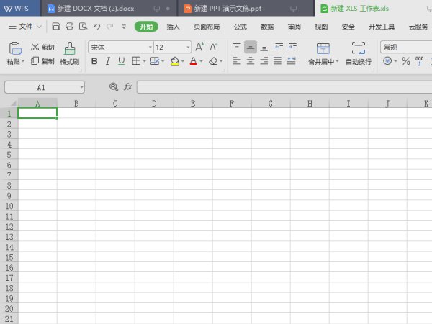Screen dimensions: 432x324
Task: Toggle bold formatting
Action: coord(94,61)
